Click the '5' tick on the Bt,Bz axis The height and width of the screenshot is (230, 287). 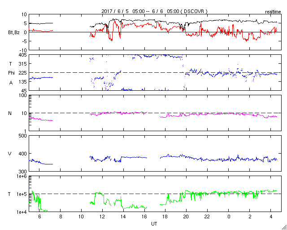coord(26,23)
